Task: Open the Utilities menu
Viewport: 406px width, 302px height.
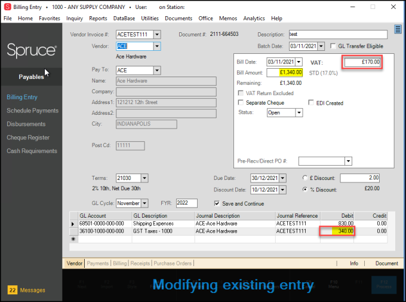Action: pyautogui.click(x=150, y=19)
